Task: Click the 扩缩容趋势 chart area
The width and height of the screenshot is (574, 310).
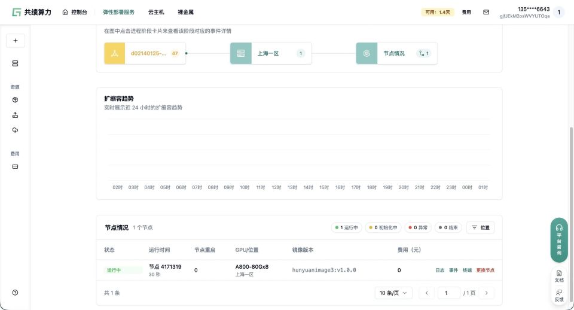Action: click(299, 154)
